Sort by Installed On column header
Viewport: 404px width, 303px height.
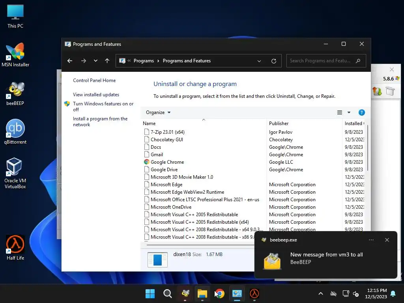pos(354,123)
